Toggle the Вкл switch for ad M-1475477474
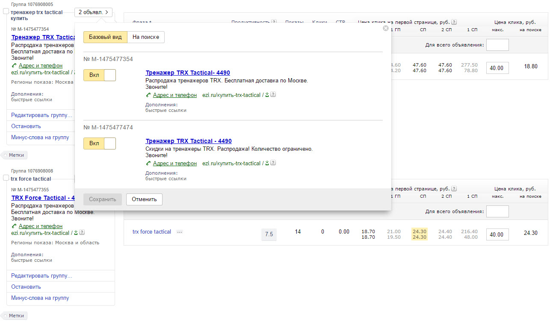 coord(100,143)
